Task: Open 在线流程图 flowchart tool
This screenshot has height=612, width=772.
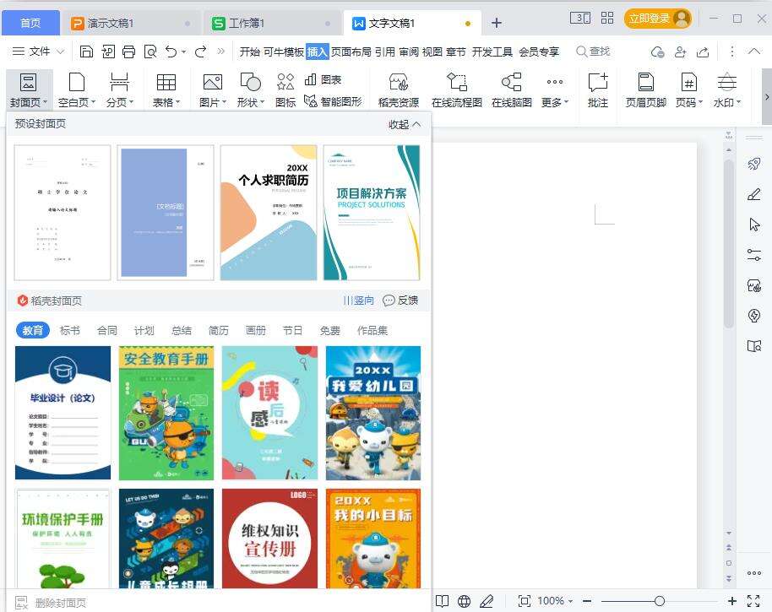Action: click(456, 90)
